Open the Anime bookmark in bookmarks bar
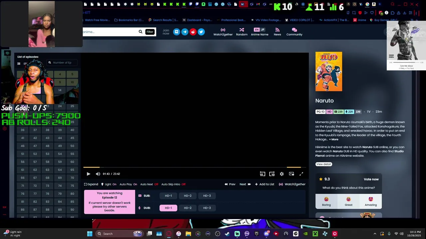Viewport: 426px width, 239px height. [360, 20]
